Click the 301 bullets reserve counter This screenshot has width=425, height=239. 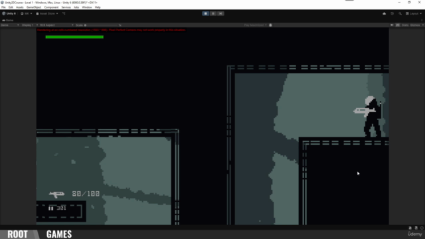coord(62,208)
